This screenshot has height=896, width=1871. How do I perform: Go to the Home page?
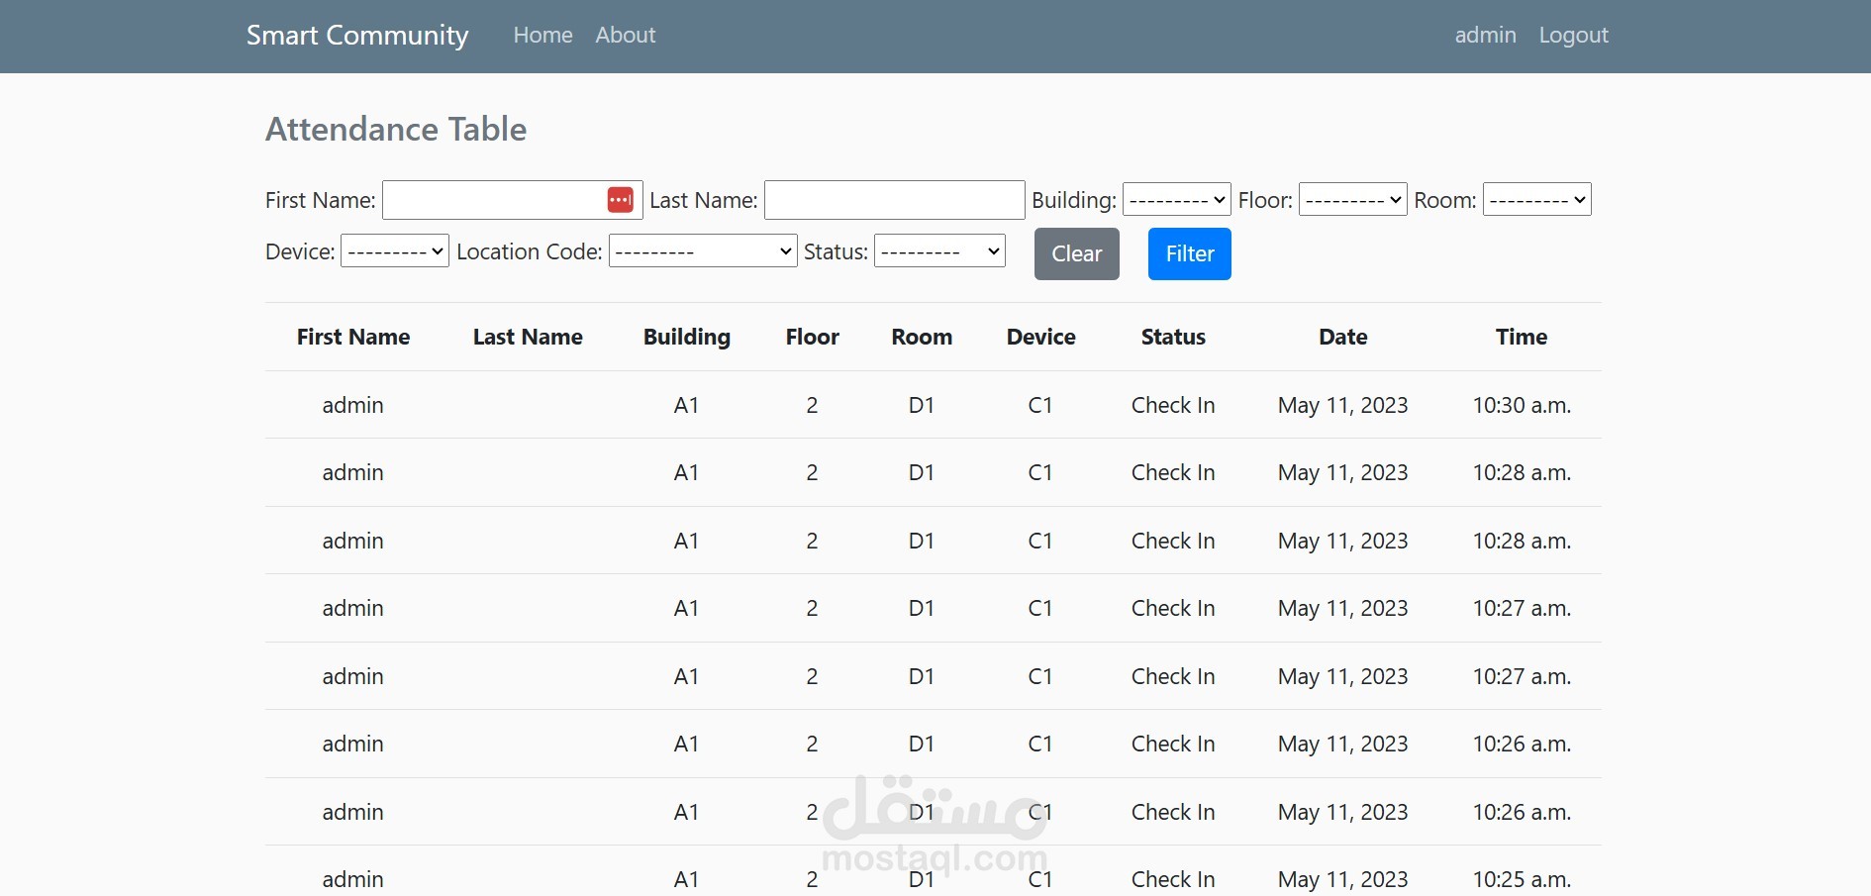542,36
